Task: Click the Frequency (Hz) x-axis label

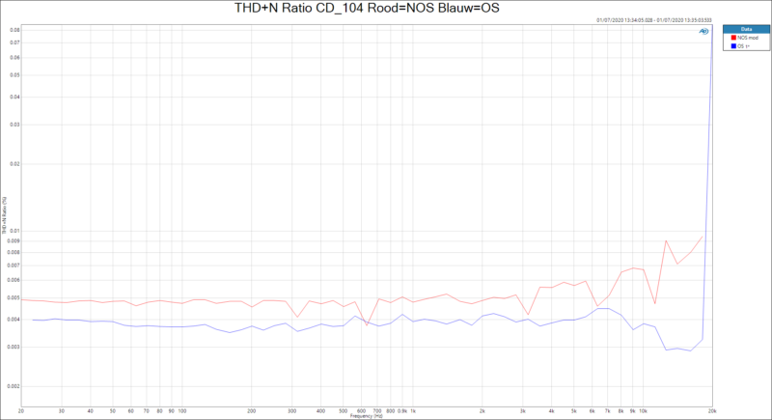Action: [368, 415]
